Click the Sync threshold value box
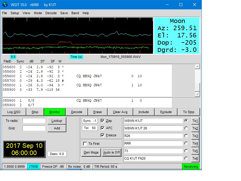 coord(89,121)
